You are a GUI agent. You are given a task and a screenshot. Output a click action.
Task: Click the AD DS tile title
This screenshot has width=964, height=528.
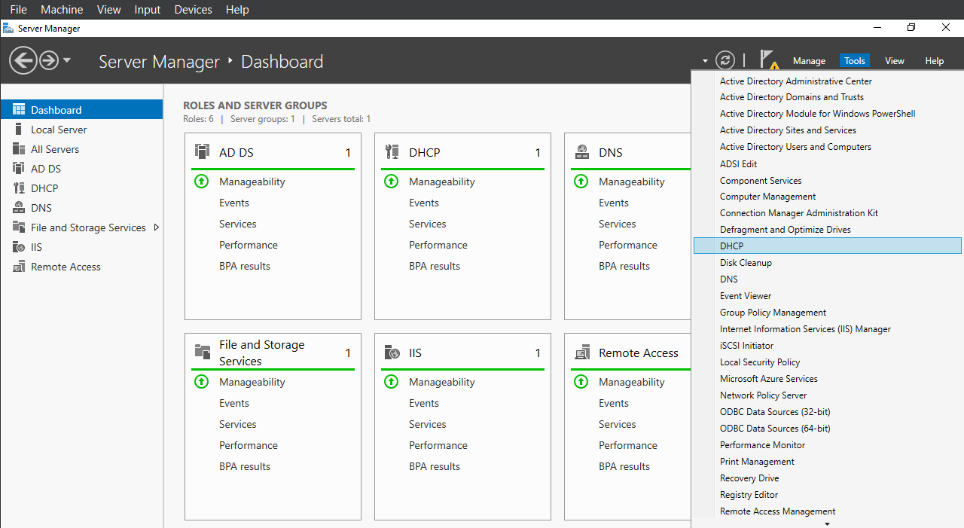coord(236,152)
